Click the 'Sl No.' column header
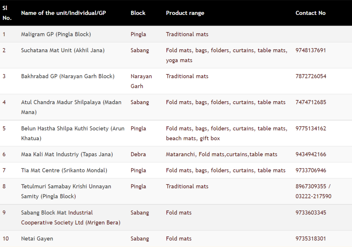Viewport: 352px width, 247px height. coord(7,13)
